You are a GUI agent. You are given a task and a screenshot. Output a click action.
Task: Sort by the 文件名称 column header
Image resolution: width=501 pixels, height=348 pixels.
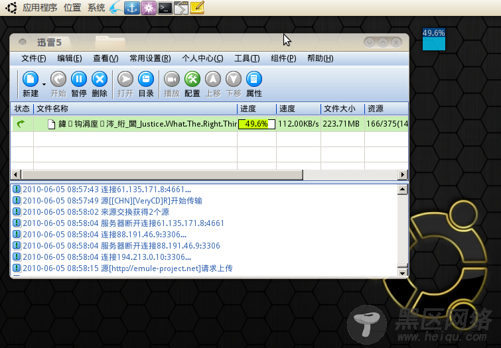tap(135, 109)
